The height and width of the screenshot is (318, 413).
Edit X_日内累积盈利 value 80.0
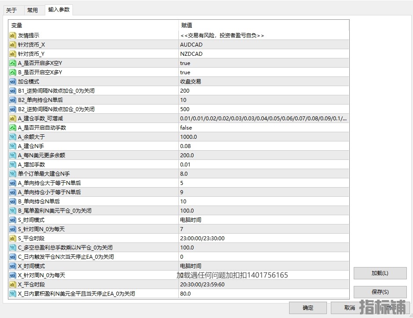tap(264, 293)
